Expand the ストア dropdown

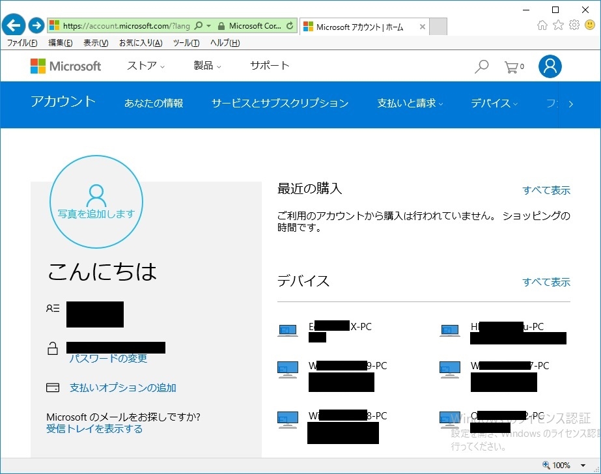tap(146, 66)
